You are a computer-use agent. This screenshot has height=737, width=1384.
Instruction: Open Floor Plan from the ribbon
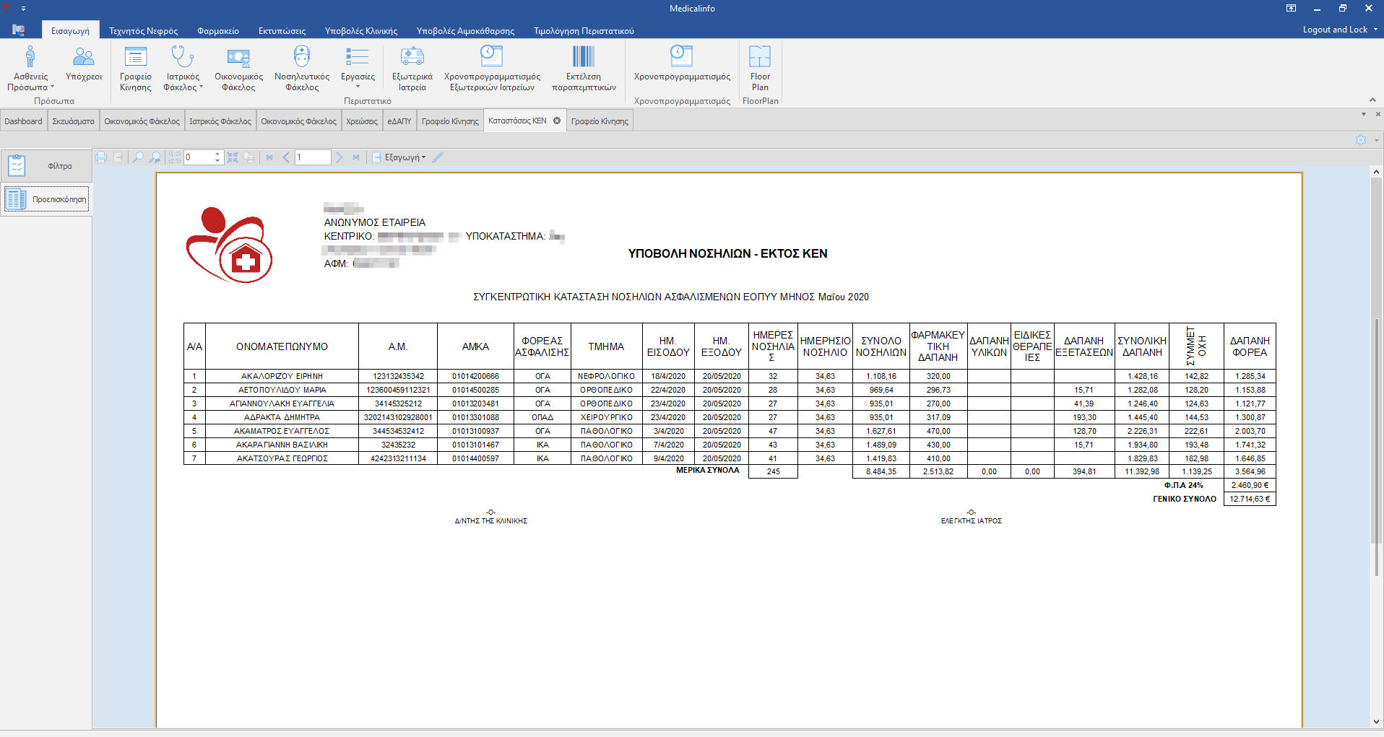tap(760, 69)
